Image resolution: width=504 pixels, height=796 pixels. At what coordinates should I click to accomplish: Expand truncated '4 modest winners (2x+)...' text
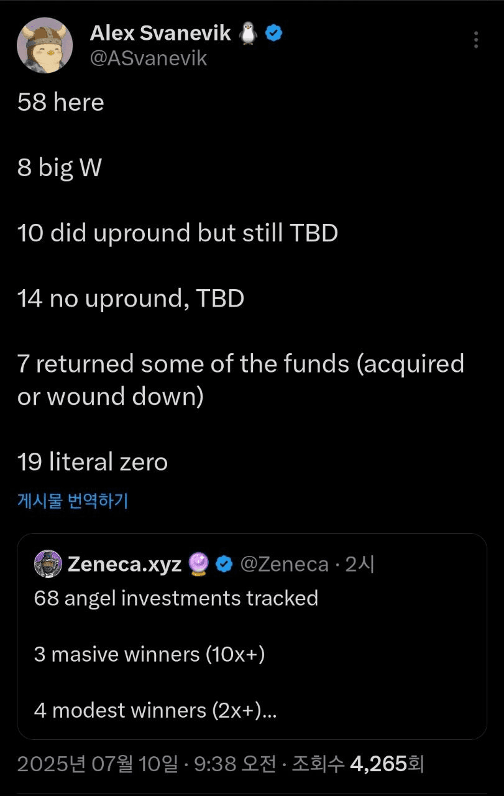click(x=155, y=710)
